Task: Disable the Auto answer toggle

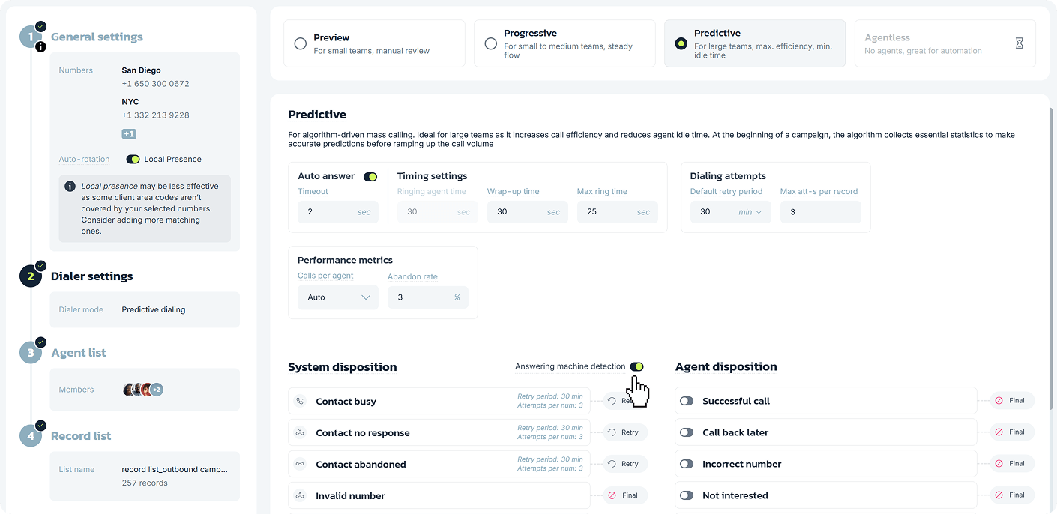Action: (370, 177)
